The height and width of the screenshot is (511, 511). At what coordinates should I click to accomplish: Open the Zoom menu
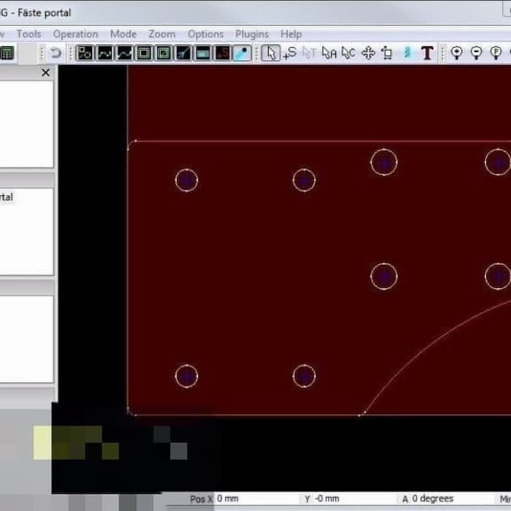click(162, 34)
